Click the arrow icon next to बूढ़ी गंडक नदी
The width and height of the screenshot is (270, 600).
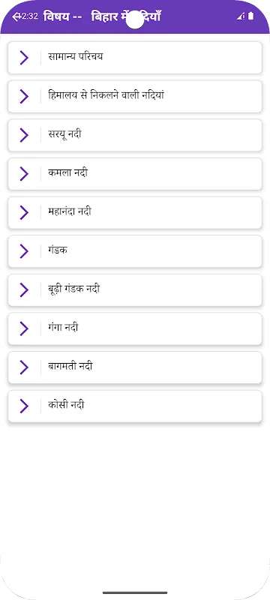24,289
